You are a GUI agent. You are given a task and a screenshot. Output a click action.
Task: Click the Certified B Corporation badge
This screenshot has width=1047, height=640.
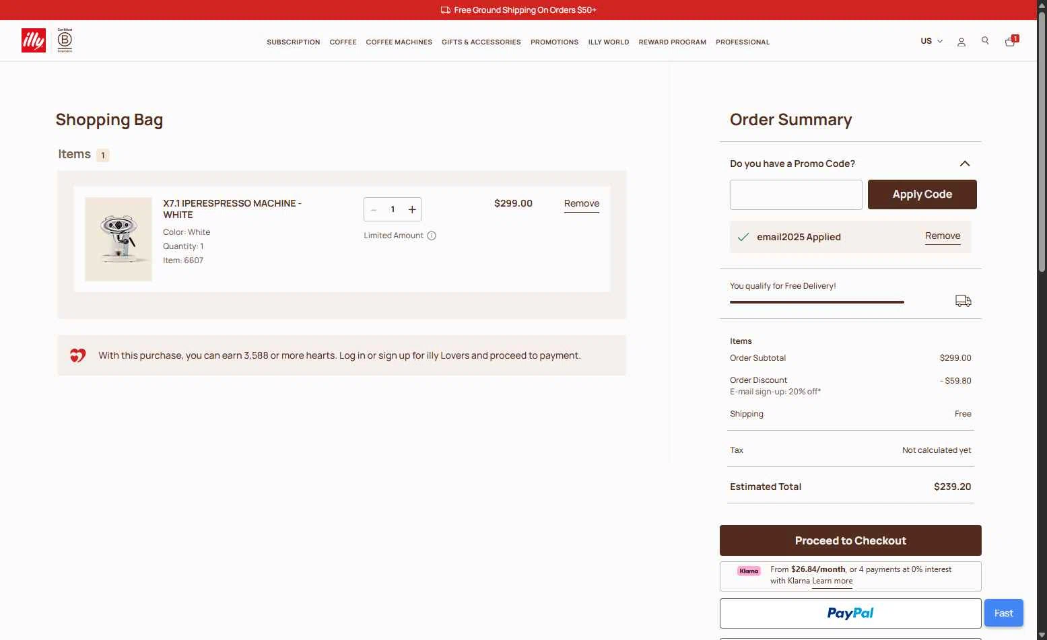point(65,40)
